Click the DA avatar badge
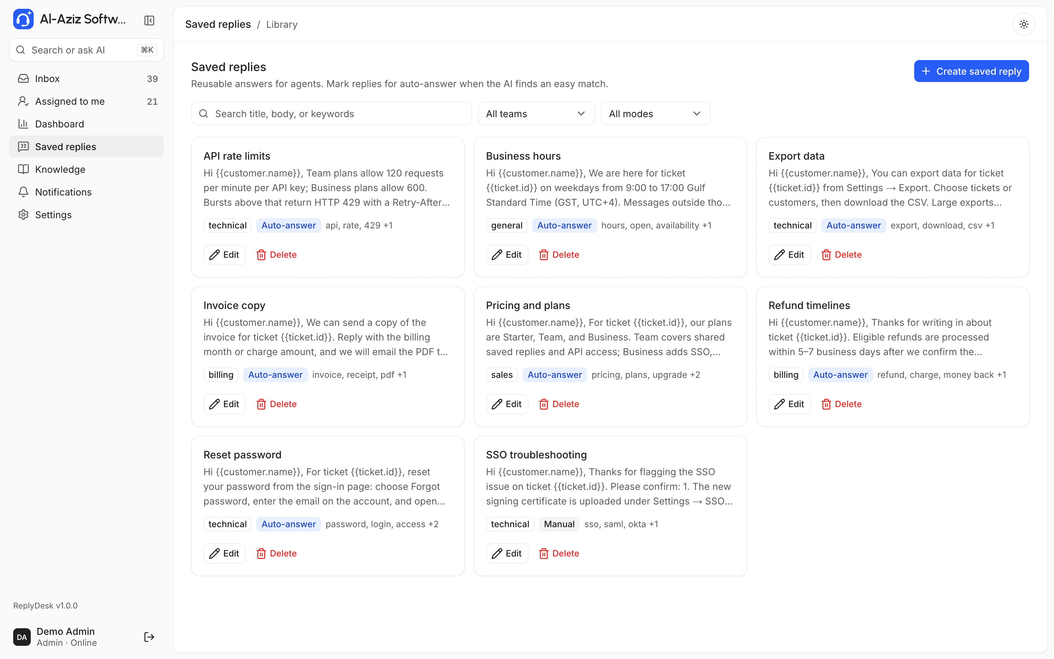 [x=22, y=637]
